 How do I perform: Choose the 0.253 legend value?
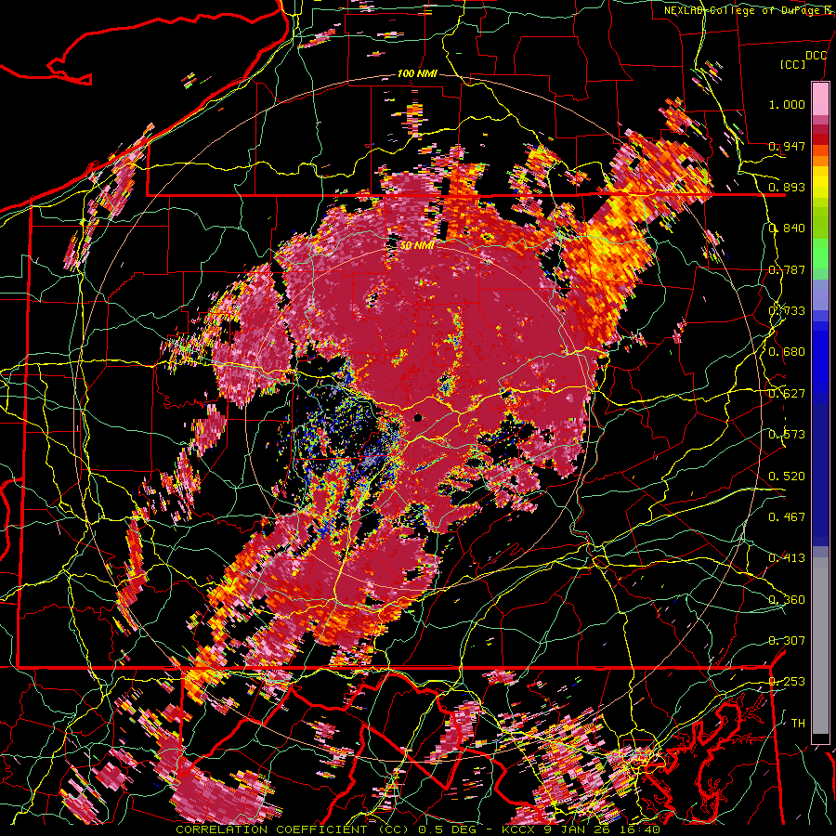[x=787, y=682]
